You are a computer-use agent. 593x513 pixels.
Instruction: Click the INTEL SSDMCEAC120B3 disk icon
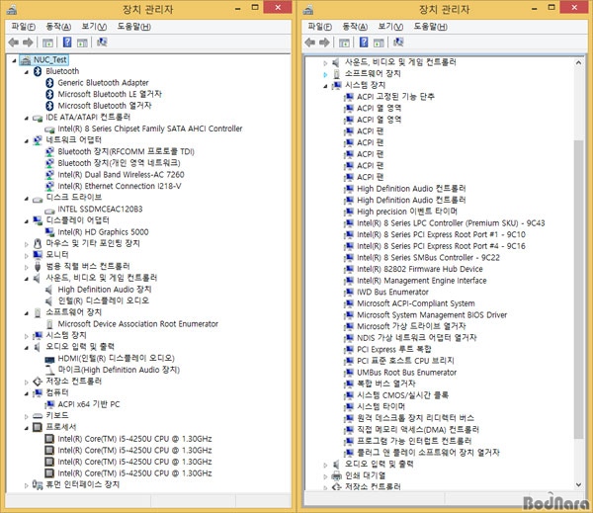[x=49, y=211]
